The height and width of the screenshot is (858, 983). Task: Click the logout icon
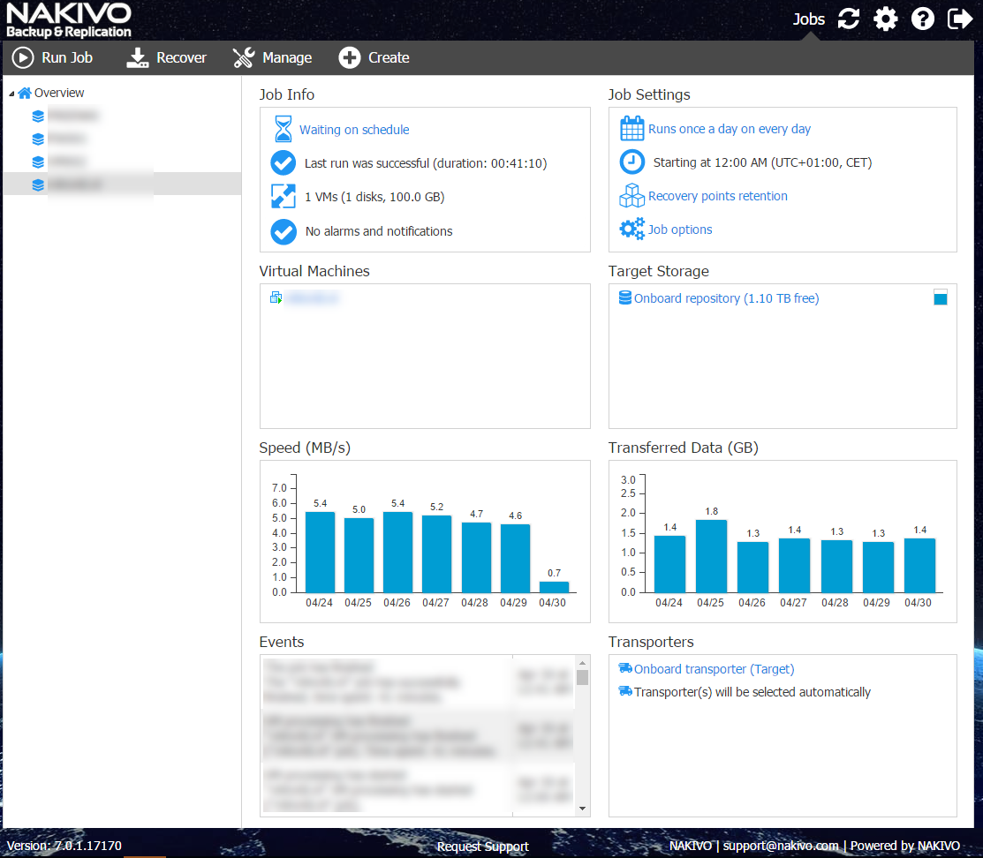click(960, 19)
